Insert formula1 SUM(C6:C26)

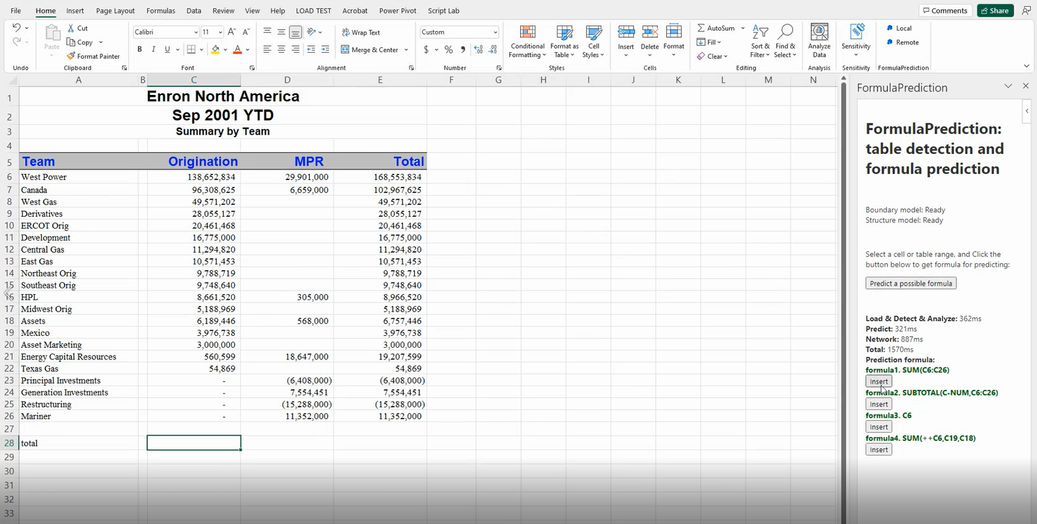879,381
